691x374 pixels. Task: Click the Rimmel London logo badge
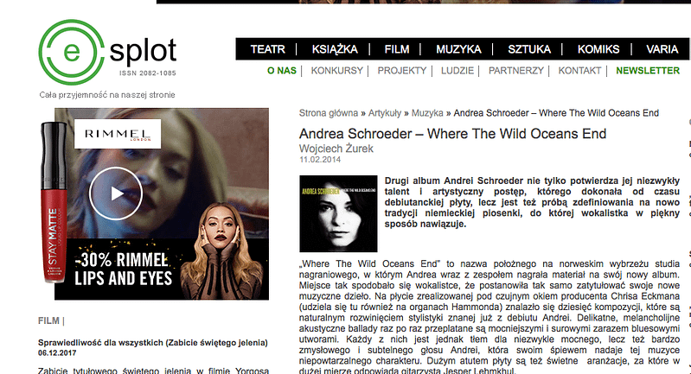pyautogui.click(x=118, y=134)
